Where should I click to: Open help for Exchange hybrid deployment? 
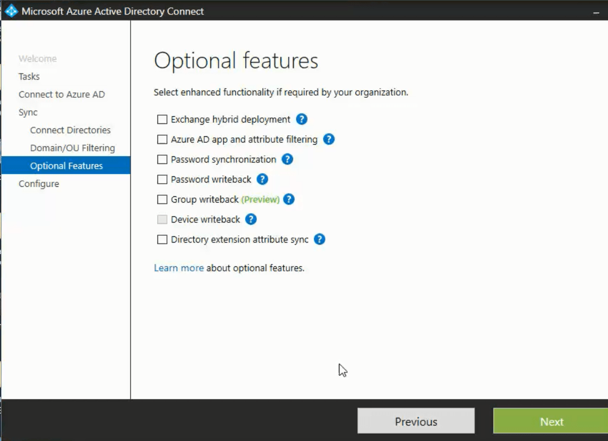tap(301, 119)
